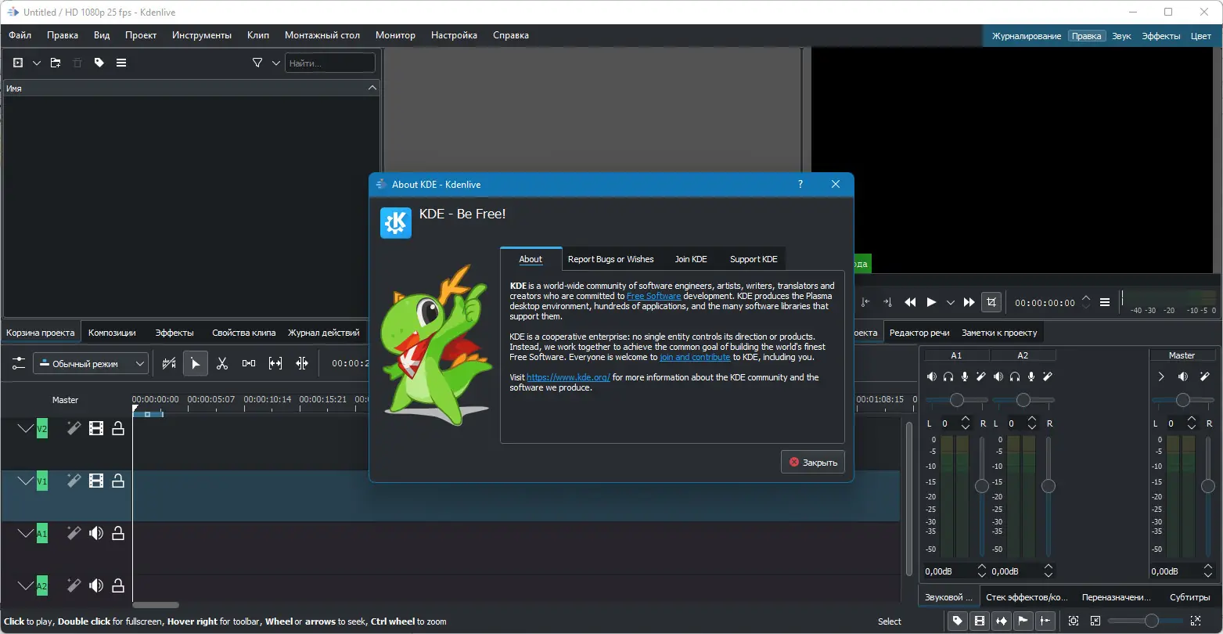The image size is (1223, 634).
Task: Select the Ripple tool in timeline toolbar
Action: (302, 363)
